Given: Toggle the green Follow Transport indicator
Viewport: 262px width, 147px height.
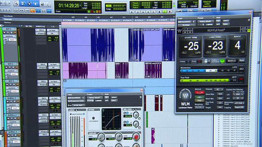Looking at the screenshot, I should point(222,61).
